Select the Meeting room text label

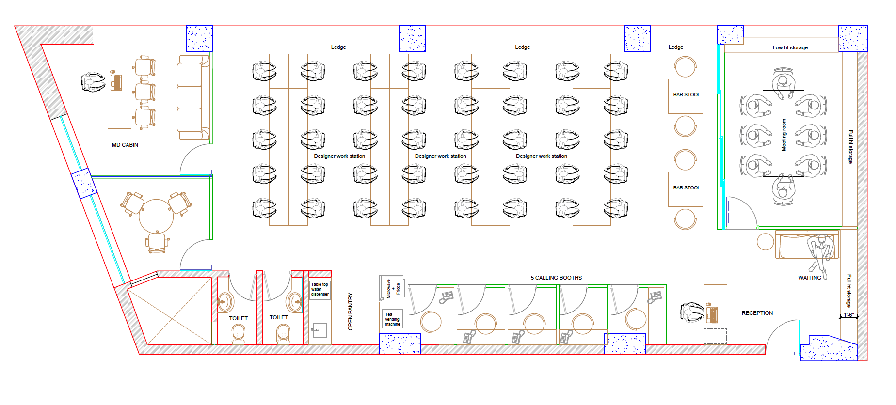(x=784, y=135)
